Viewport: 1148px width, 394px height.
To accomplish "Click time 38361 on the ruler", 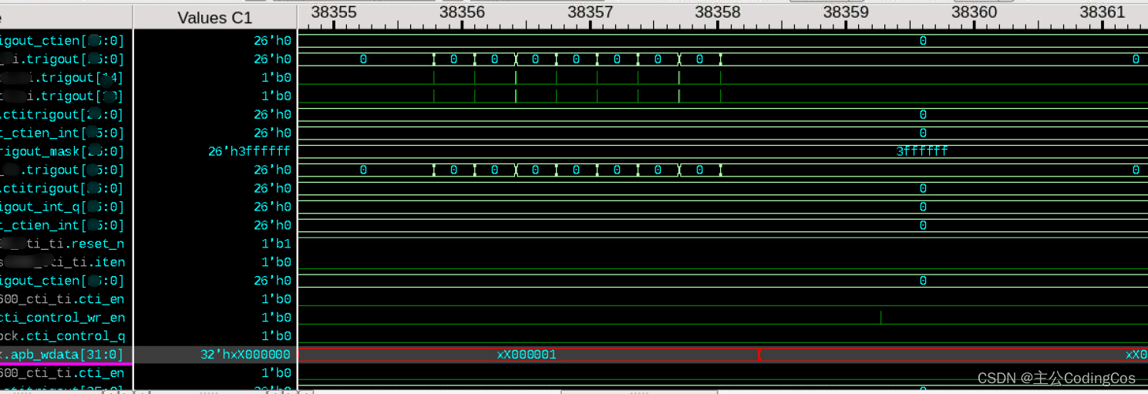I will pyautogui.click(x=1102, y=12).
